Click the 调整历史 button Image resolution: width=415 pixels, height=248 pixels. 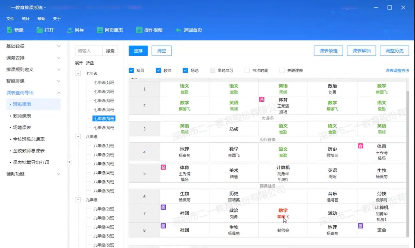click(x=395, y=51)
